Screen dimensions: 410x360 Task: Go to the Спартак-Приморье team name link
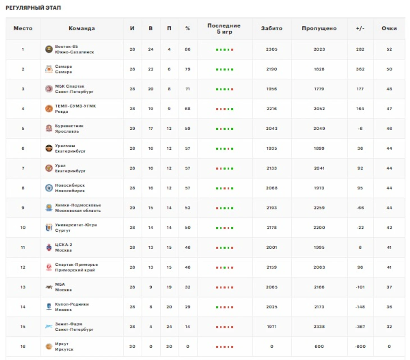click(76, 265)
